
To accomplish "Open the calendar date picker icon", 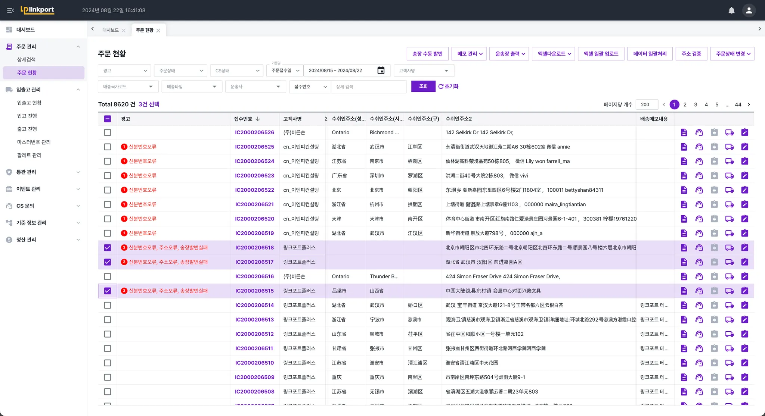I will [x=381, y=71].
